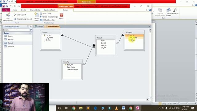Viewport: 197px width, 111px height.
Task: Open All Access Objects dropdown menu
Action: [x=28, y=27]
